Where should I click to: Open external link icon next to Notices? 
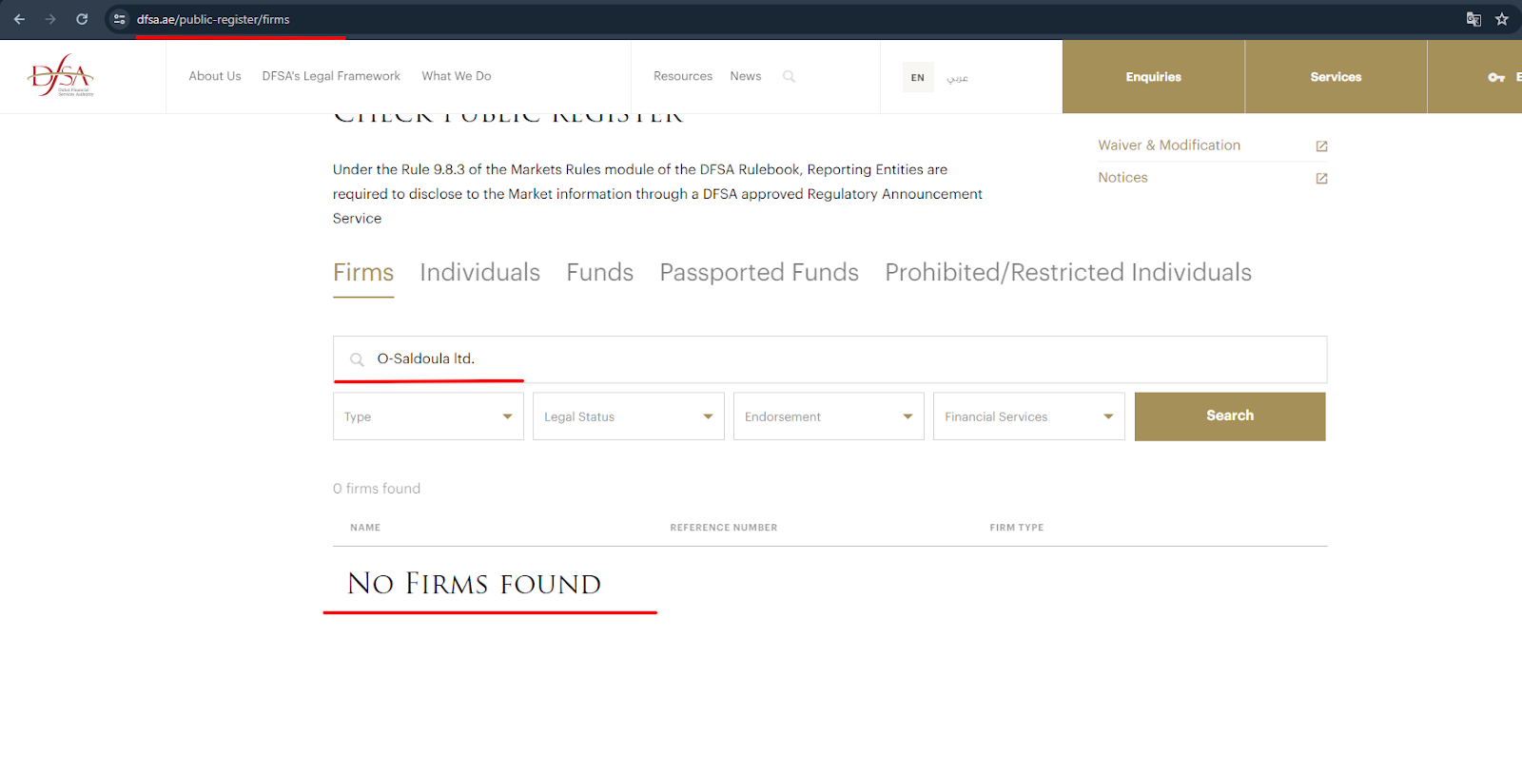1321,178
